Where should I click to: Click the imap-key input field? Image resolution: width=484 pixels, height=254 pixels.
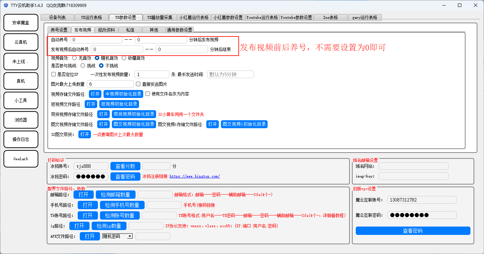coord(414,177)
